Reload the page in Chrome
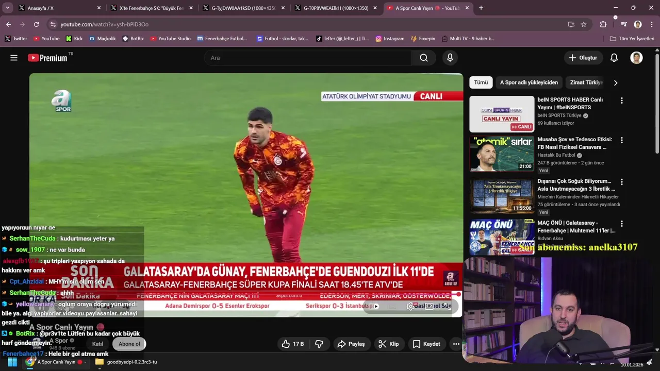Image resolution: width=660 pixels, height=371 pixels. (x=36, y=24)
